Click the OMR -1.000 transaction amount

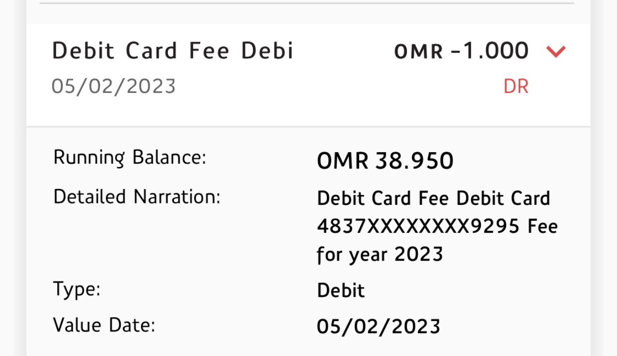461,51
